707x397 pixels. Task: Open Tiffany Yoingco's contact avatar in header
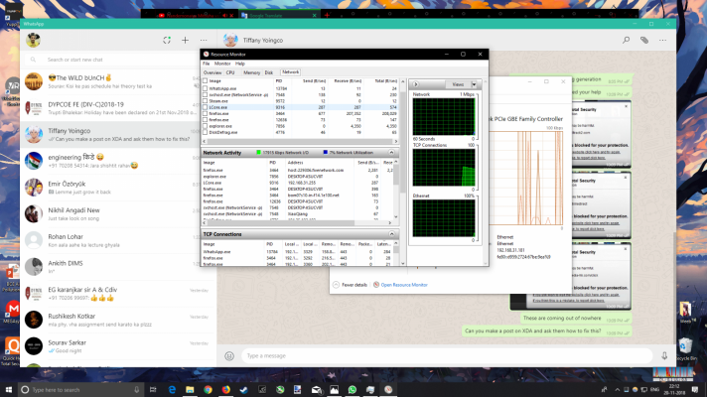click(230, 40)
